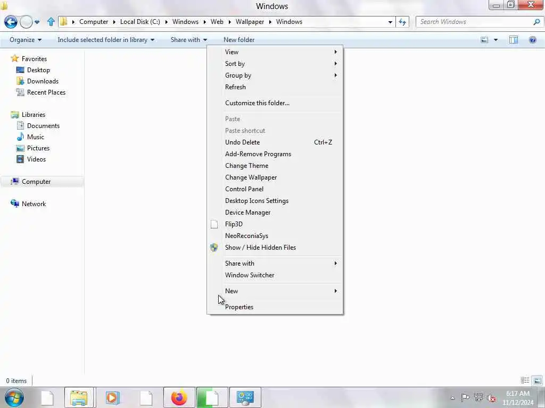Viewport: 545px width, 408px height.
Task: Open the Videos library
Action: coord(36,159)
